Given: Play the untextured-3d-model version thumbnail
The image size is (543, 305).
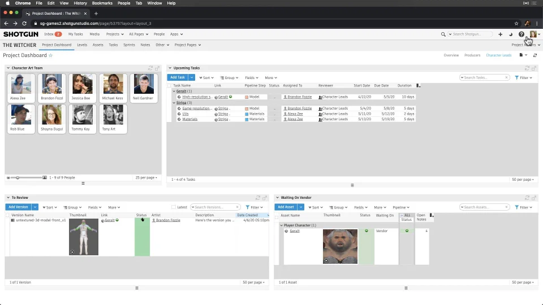Looking at the screenshot, I should (72, 252).
